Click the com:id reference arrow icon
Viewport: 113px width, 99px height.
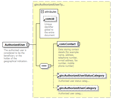point(44,20)
